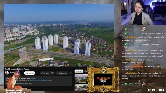Click the Twitch viewer icon beside 15

click(149, 90)
